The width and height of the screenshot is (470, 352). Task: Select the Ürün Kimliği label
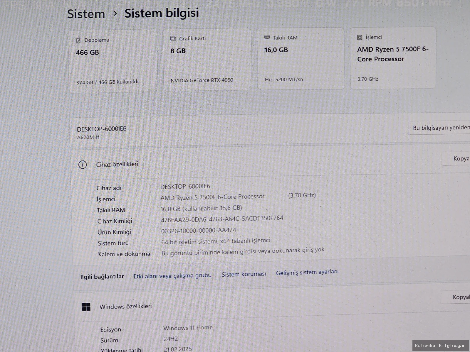pos(114,232)
